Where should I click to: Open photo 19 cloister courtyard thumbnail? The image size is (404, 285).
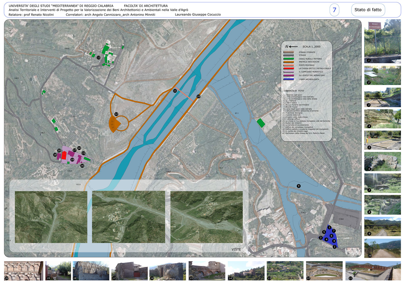[x=58, y=271]
